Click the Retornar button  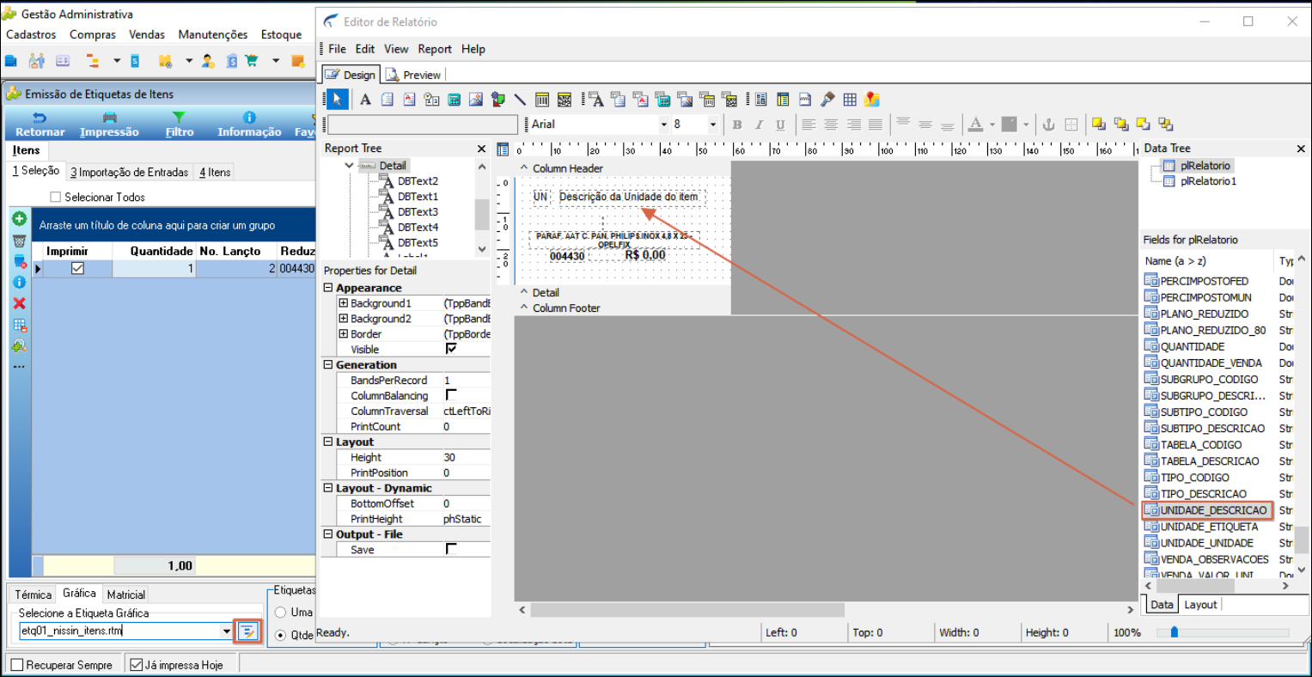[40, 125]
